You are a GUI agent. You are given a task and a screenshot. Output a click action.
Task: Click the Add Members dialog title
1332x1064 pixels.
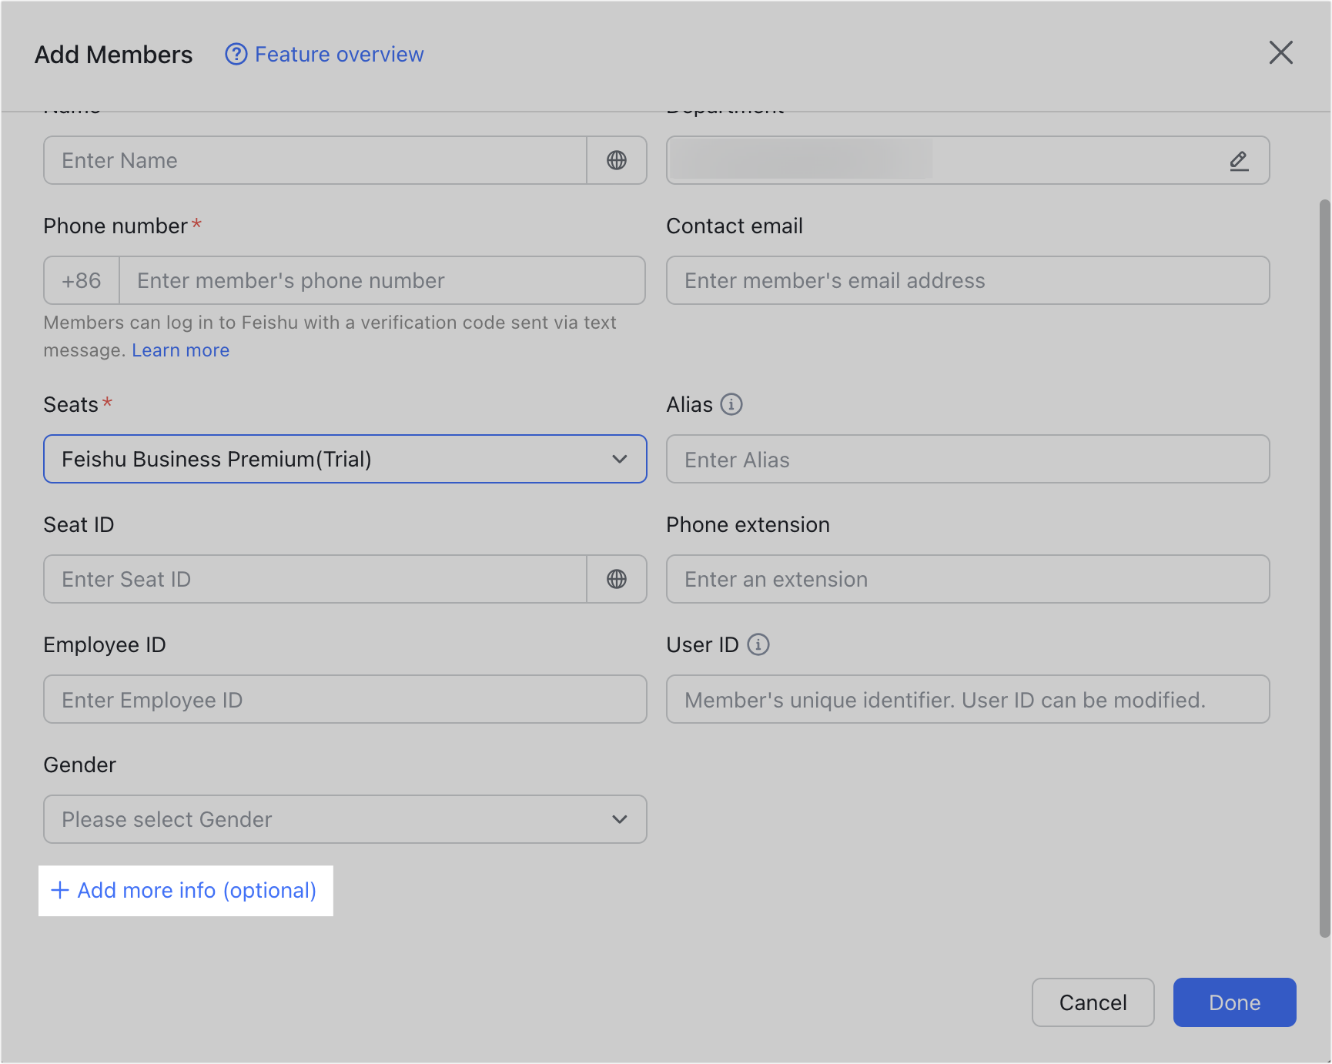pos(114,55)
